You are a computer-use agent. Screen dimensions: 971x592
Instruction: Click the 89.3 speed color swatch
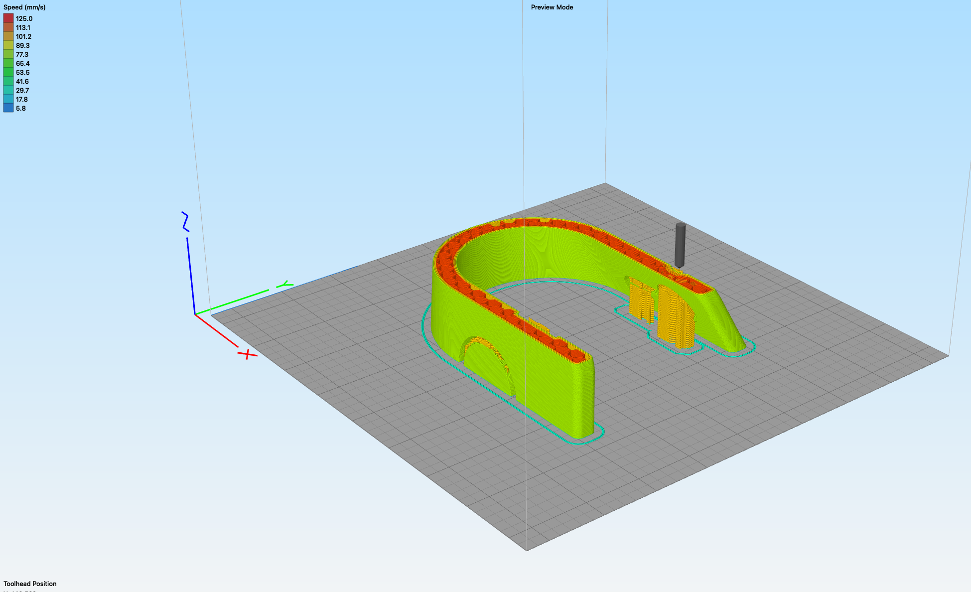(8, 45)
